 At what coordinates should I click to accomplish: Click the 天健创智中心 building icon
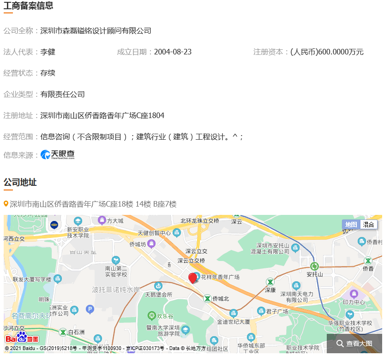[177, 233]
